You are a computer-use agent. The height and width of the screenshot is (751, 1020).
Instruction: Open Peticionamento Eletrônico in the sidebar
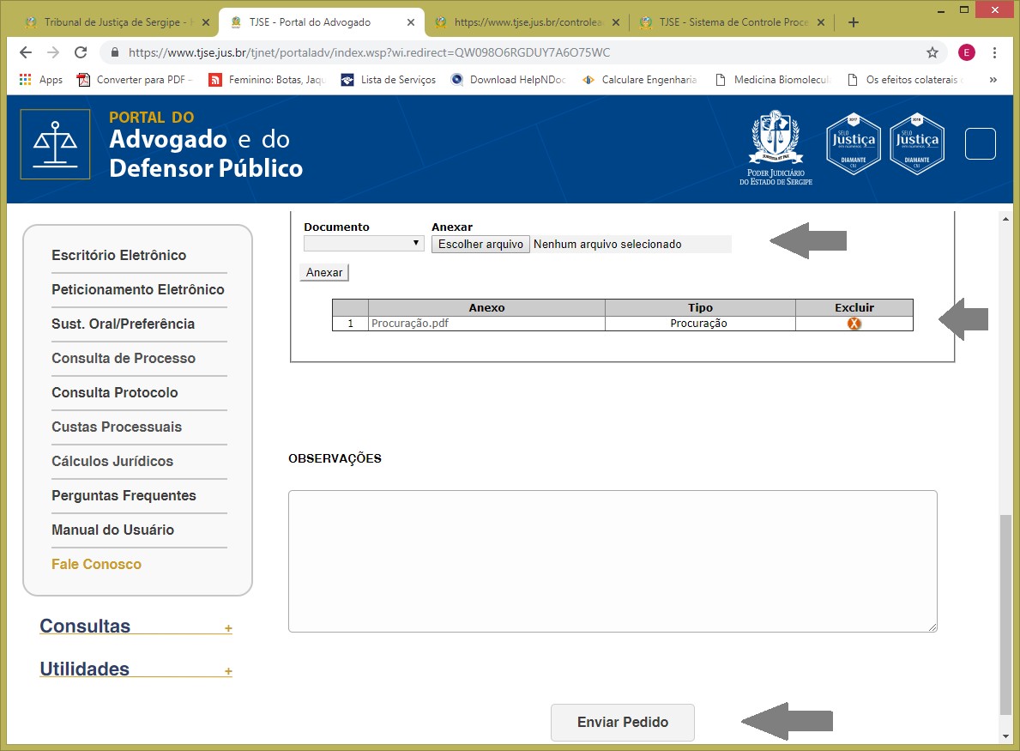click(x=138, y=289)
